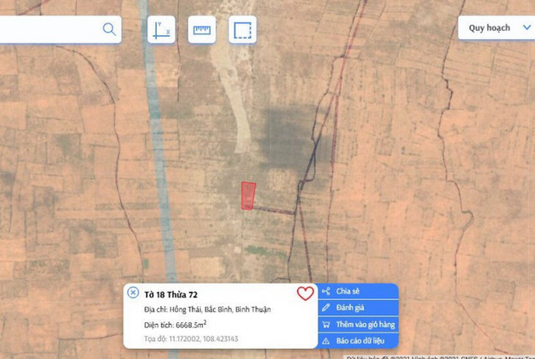Image resolution: width=535 pixels, height=359 pixels.
Task: Click the share icon beside Chia sẻ
Action: (x=326, y=291)
